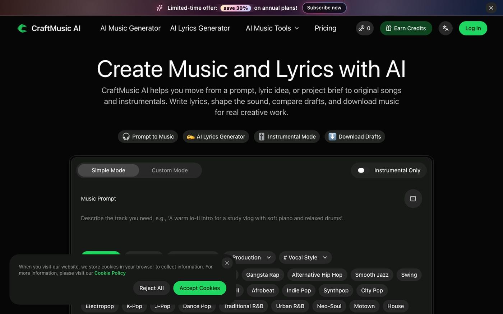This screenshot has height=314, width=503.
Task: Click the sparkle icon in offer banner
Action: pos(160,8)
